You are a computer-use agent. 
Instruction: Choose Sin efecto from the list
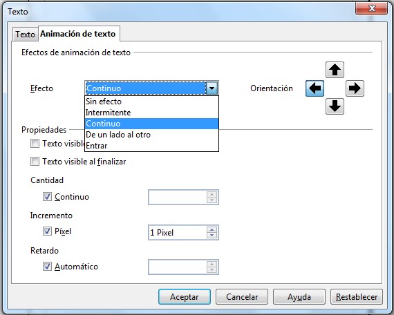(x=152, y=102)
